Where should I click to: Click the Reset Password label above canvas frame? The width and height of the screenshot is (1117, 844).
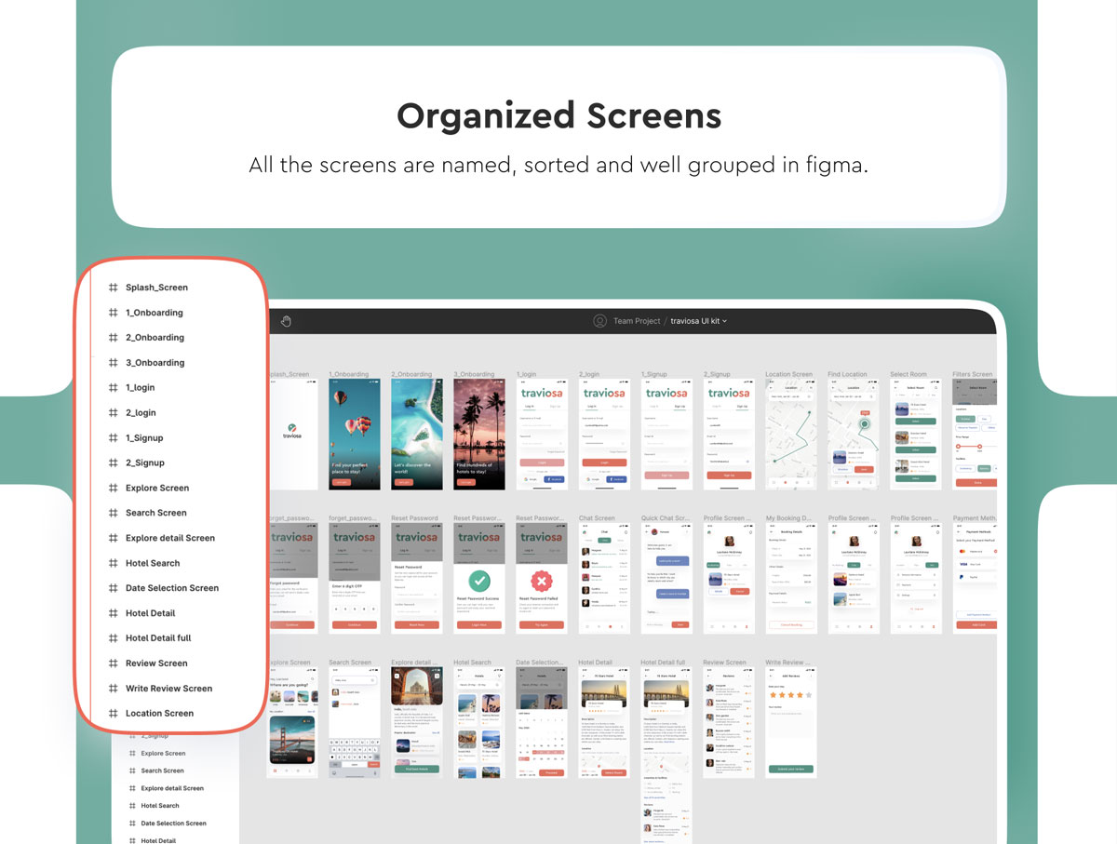(415, 518)
